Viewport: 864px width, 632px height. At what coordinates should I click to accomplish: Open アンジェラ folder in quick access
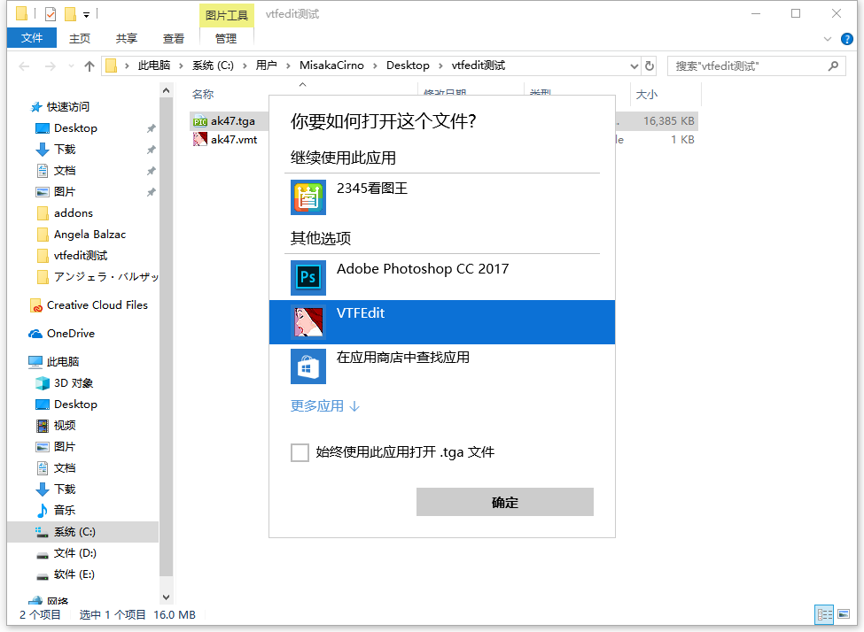(x=97, y=277)
